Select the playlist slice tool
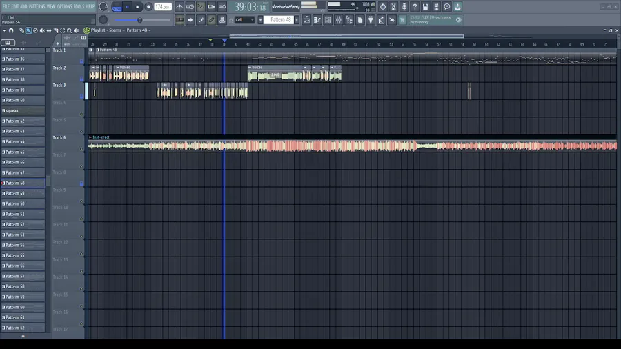 [x=56, y=30]
